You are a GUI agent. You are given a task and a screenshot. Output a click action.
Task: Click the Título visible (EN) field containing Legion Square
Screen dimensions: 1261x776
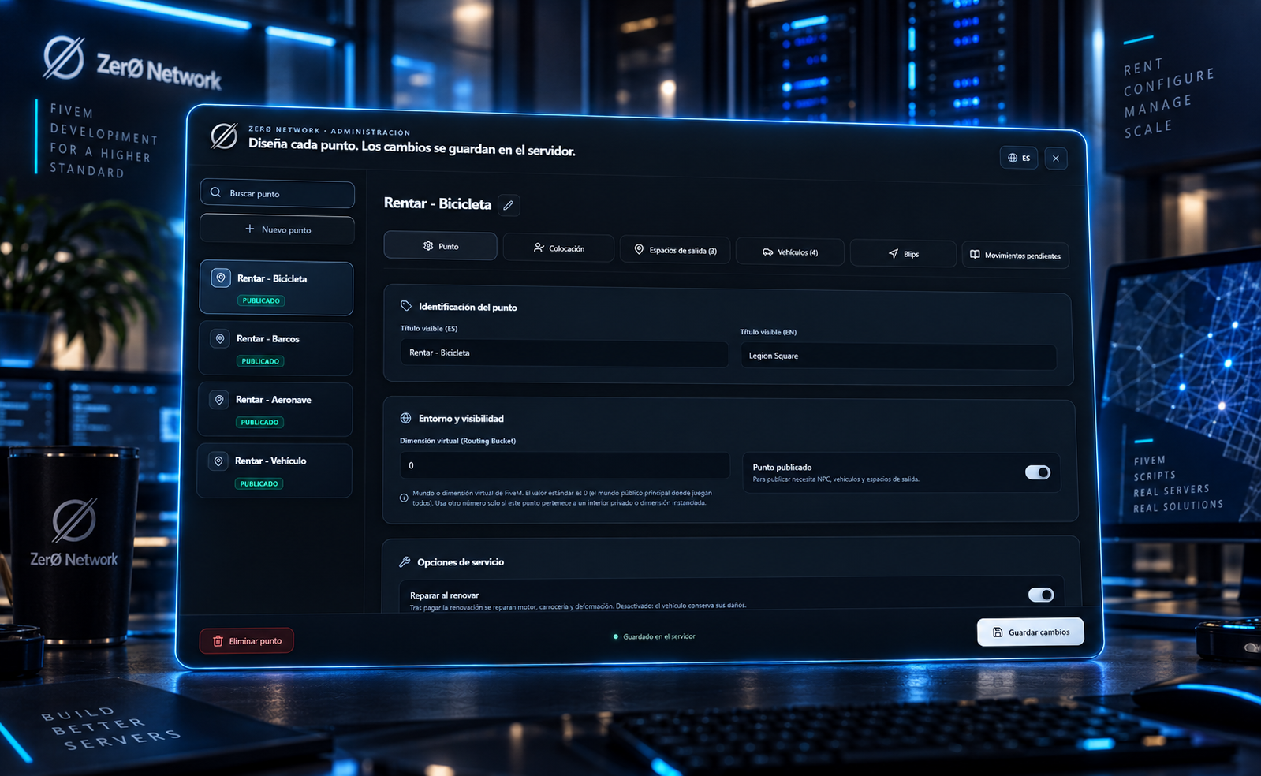[x=898, y=356]
